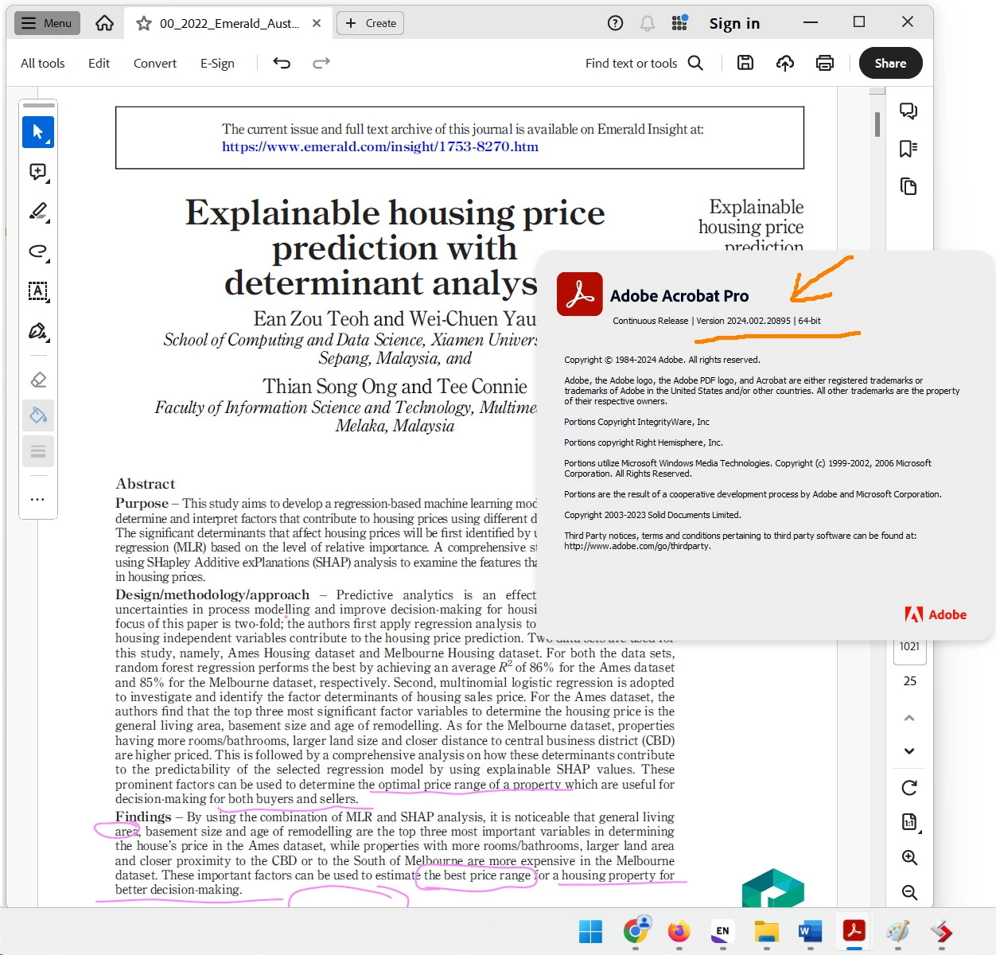This screenshot has width=996, height=955.
Task: Open the emerald.com insight hyperlink
Action: (x=380, y=146)
